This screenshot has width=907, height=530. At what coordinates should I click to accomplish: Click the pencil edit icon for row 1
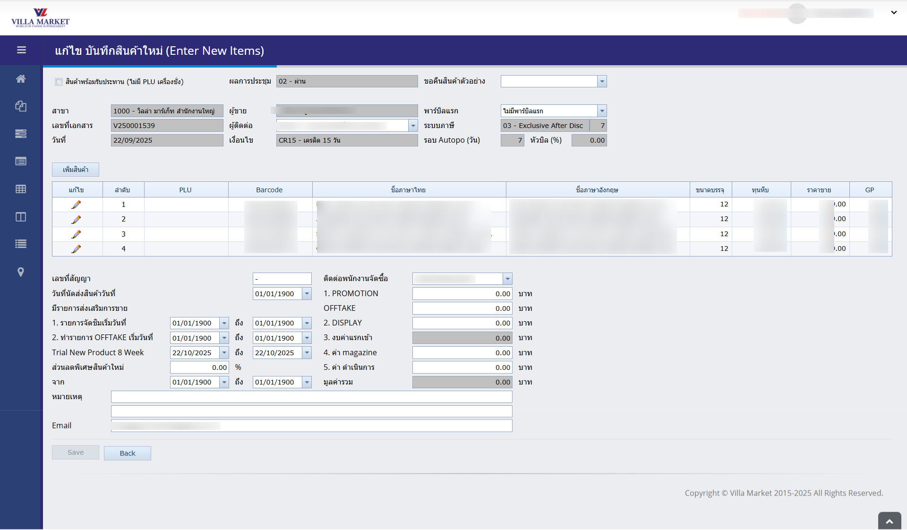[76, 205]
